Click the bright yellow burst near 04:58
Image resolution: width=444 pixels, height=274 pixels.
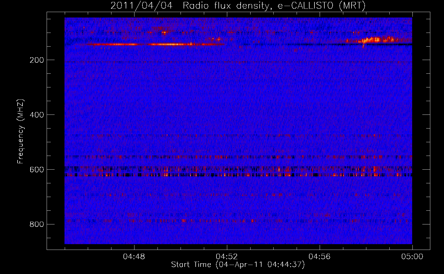(x=373, y=40)
